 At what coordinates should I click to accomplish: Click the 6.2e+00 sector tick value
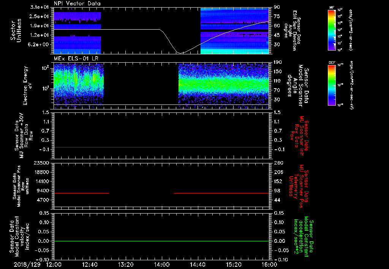[x=39, y=44]
